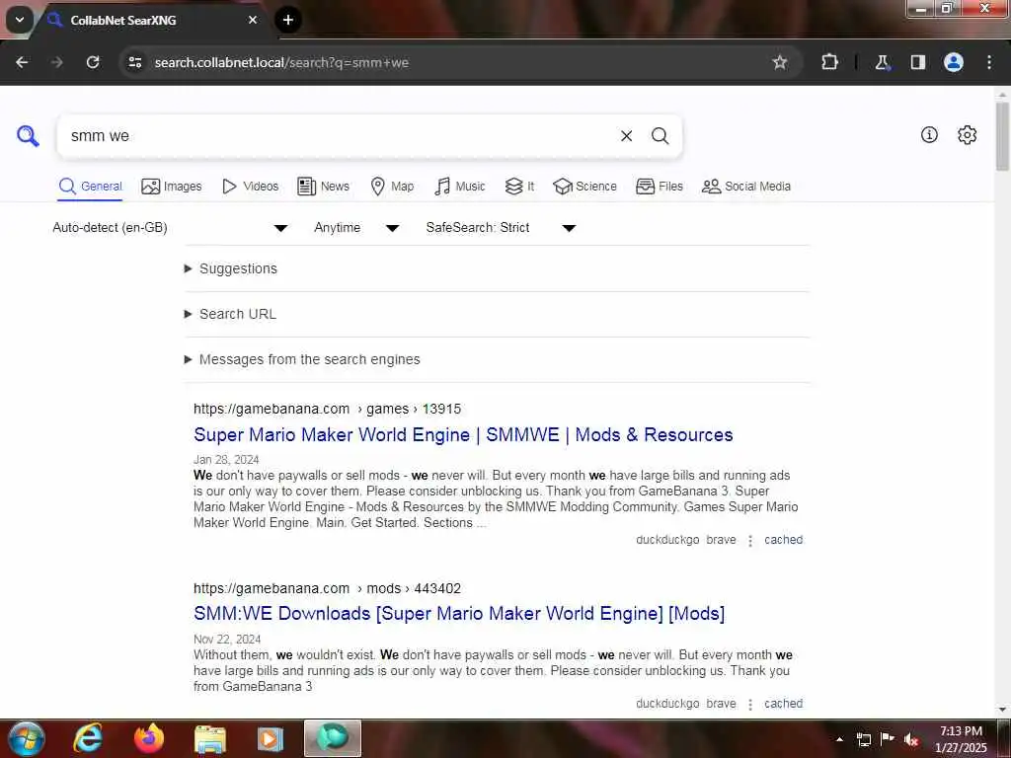Open Chrome Labs flask icon
This screenshot has height=758, width=1011.
point(882,62)
